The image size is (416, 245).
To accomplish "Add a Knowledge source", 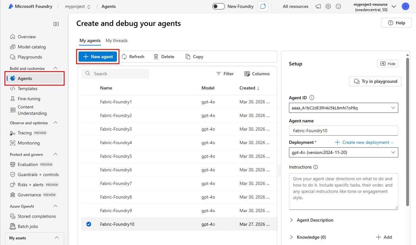I will (x=384, y=237).
